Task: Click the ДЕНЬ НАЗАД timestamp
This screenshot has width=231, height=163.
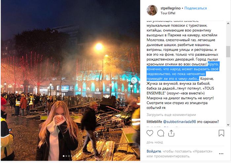Action: tap(155, 143)
